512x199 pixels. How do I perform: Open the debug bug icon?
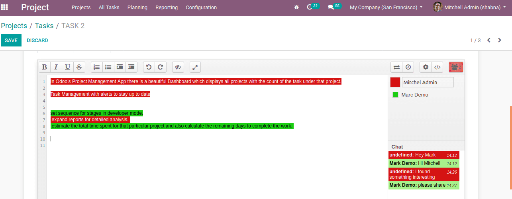pyautogui.click(x=296, y=7)
